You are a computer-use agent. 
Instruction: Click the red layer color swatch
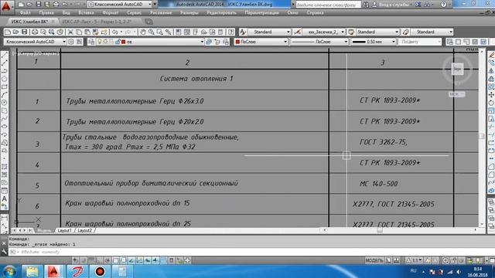[x=123, y=42]
